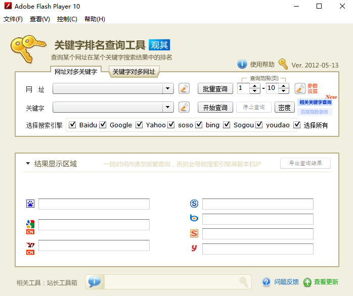Screen dimensions: 353x296
Task: Click the edit tool icon next to keyword field
Action: coord(184,107)
